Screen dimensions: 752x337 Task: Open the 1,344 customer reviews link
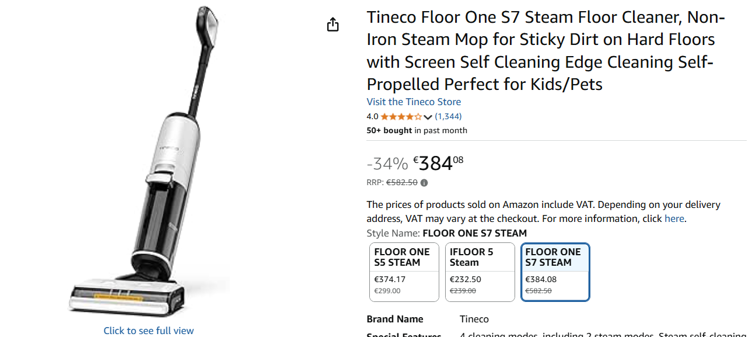coord(448,116)
